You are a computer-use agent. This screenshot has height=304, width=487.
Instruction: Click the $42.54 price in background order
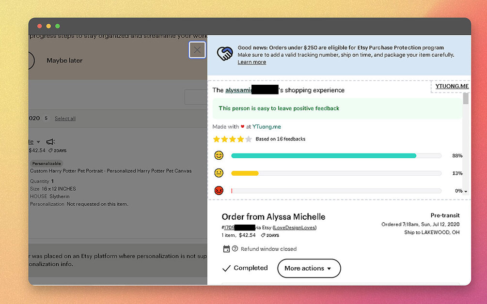(37, 151)
